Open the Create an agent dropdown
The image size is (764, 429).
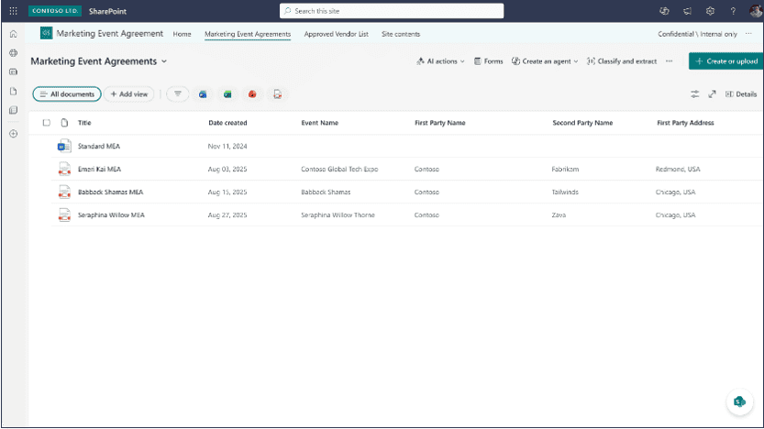point(545,61)
